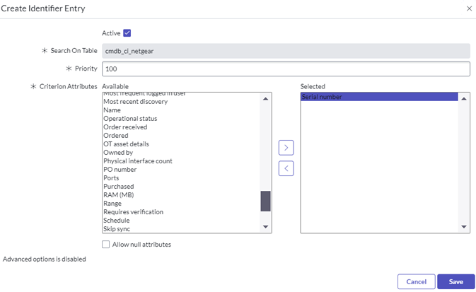Close the Create Identifier Entry dialog
The width and height of the screenshot is (476, 292).
click(469, 8)
